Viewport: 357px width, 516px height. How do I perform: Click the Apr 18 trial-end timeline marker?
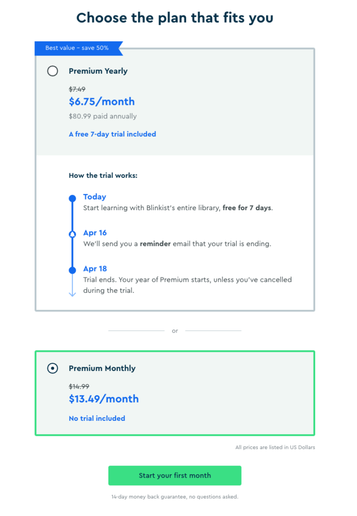(72, 269)
